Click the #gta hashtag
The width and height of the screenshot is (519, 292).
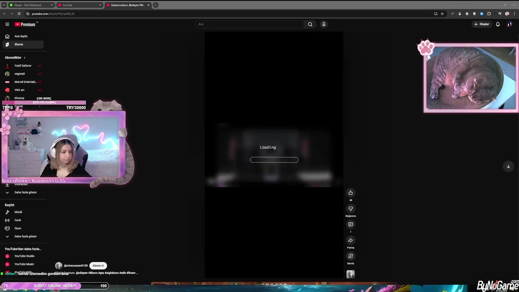pos(101,273)
